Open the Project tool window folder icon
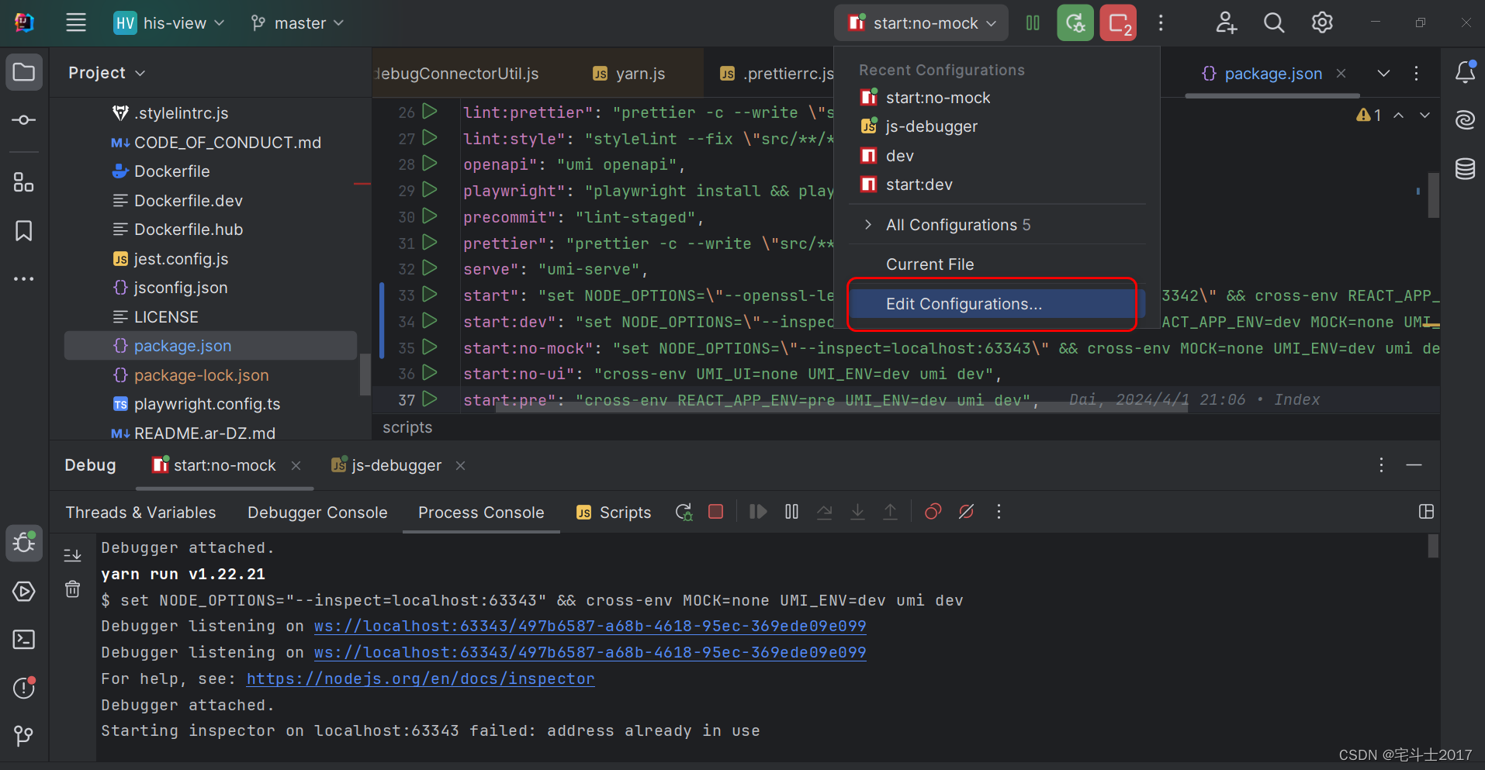The height and width of the screenshot is (770, 1485). pos(24,73)
